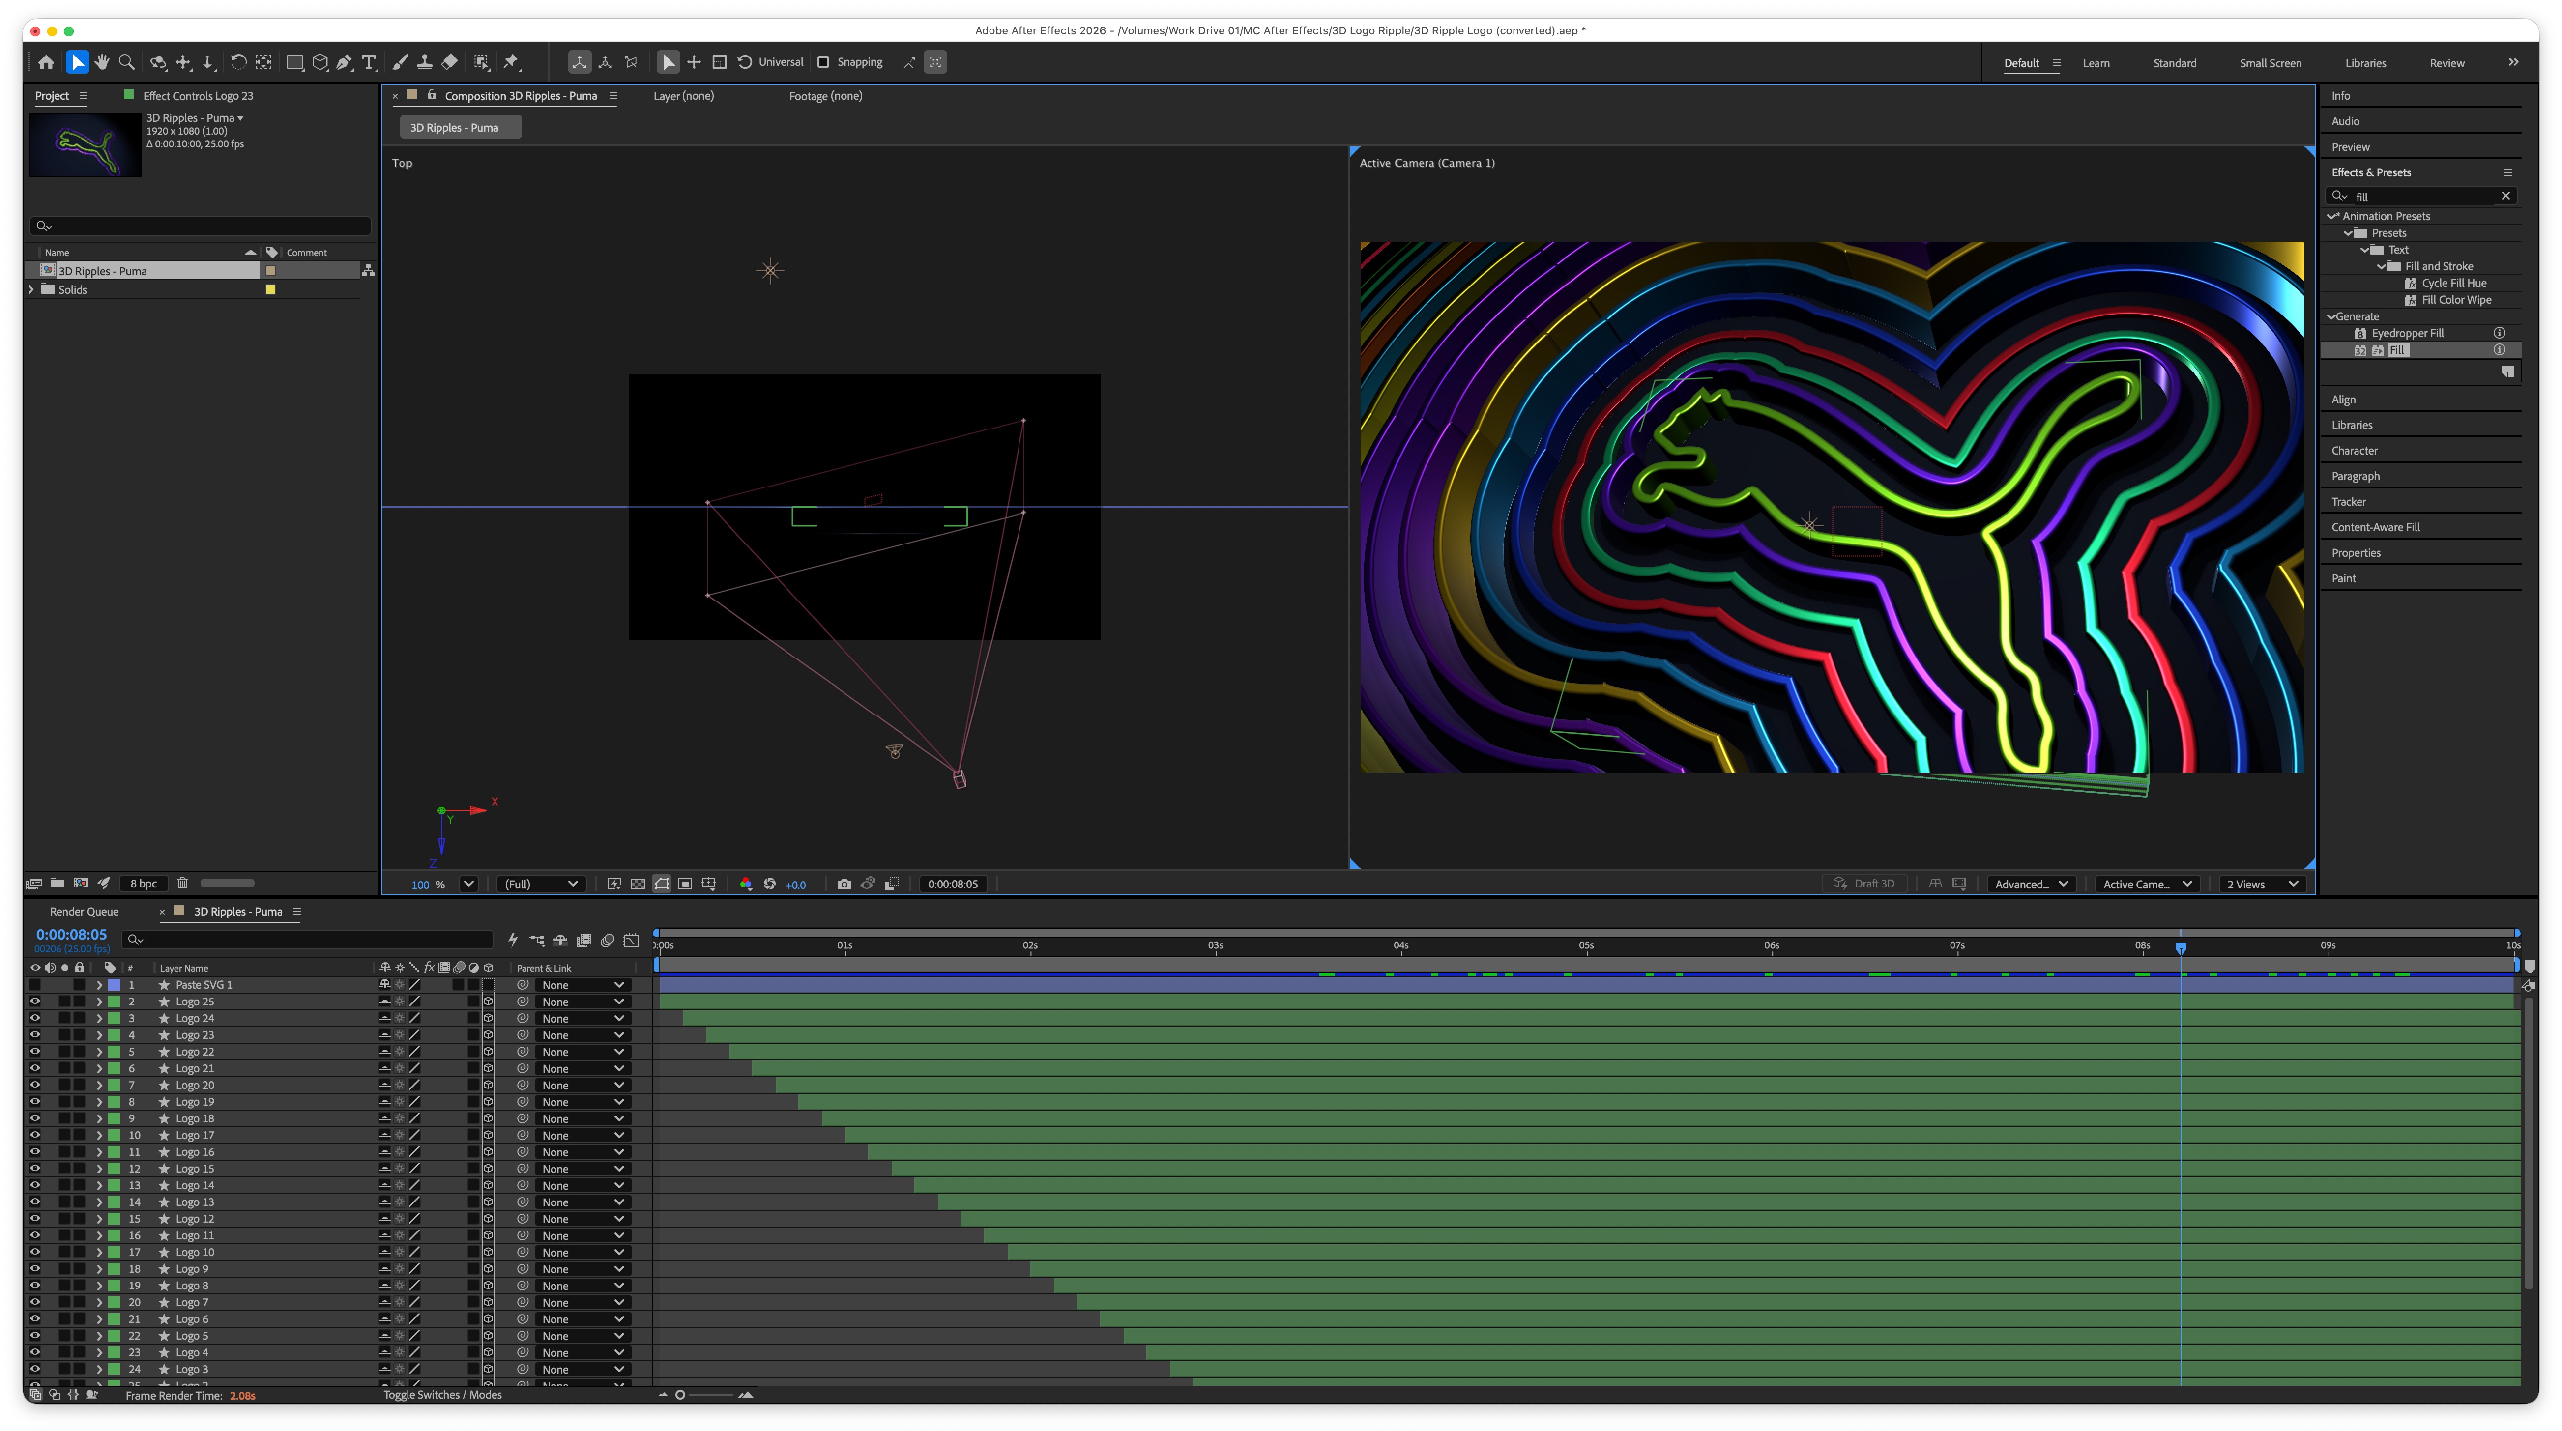
Task: Open the Tracker panel
Action: tap(2349, 502)
